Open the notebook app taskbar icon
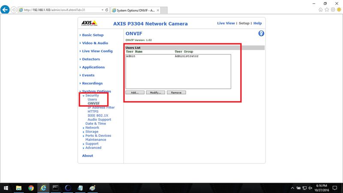The height and width of the screenshot is (193, 343). pos(80,188)
